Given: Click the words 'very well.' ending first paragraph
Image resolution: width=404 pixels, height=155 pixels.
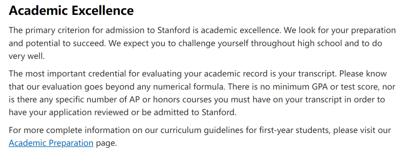Looking at the screenshot, I should click(x=27, y=57).
